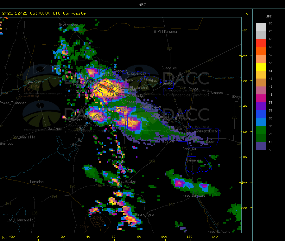Click the Punta_Agua location label

click(x=144, y=215)
